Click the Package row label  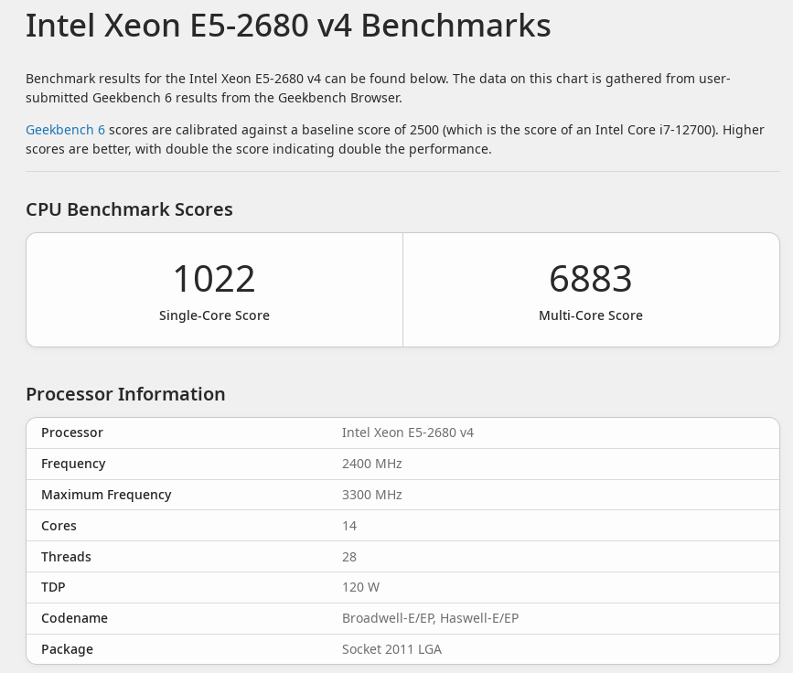pos(67,649)
